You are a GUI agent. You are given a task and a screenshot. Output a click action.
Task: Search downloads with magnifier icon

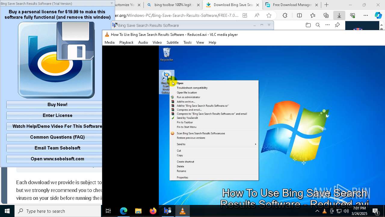coord(318,25)
